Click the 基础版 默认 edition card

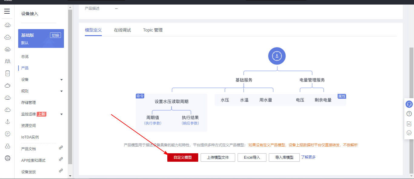[41, 38]
